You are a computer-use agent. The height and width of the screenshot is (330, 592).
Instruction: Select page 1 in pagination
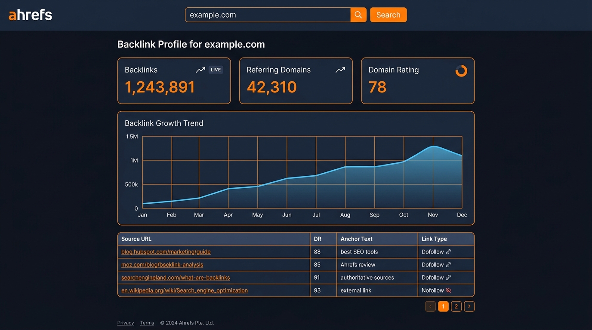(443, 306)
